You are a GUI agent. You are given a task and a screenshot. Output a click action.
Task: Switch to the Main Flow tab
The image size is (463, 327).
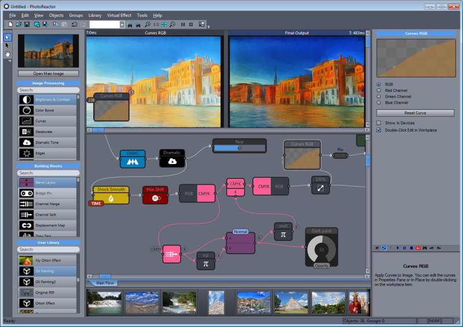pos(104,283)
